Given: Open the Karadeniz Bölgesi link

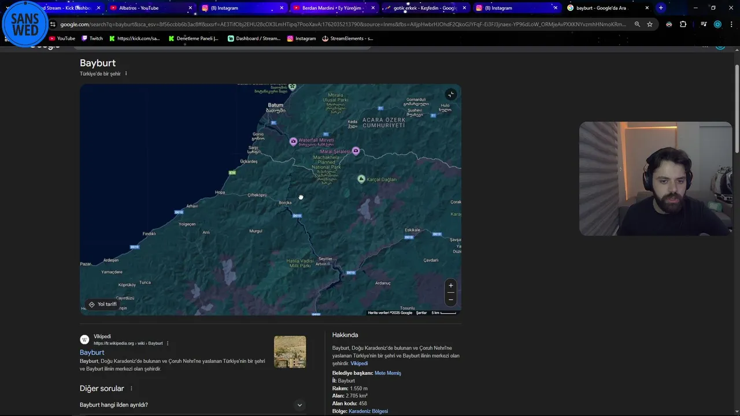Looking at the screenshot, I should 368,411.
